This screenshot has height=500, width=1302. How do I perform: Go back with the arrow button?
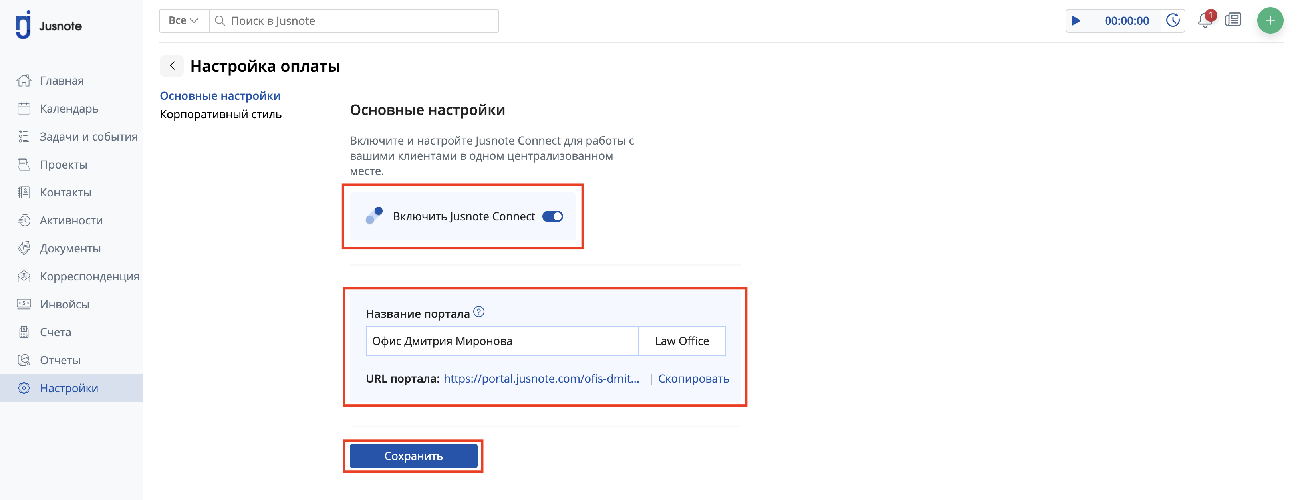click(172, 66)
